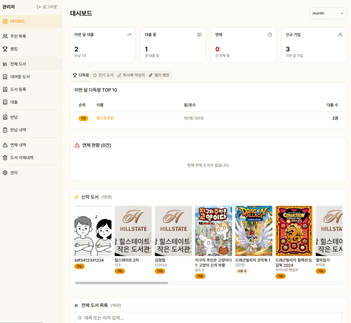Image resolution: width=351 pixels, height=323 pixels.
Task: Open the resident link 테스트주민
Action: click(x=105, y=118)
